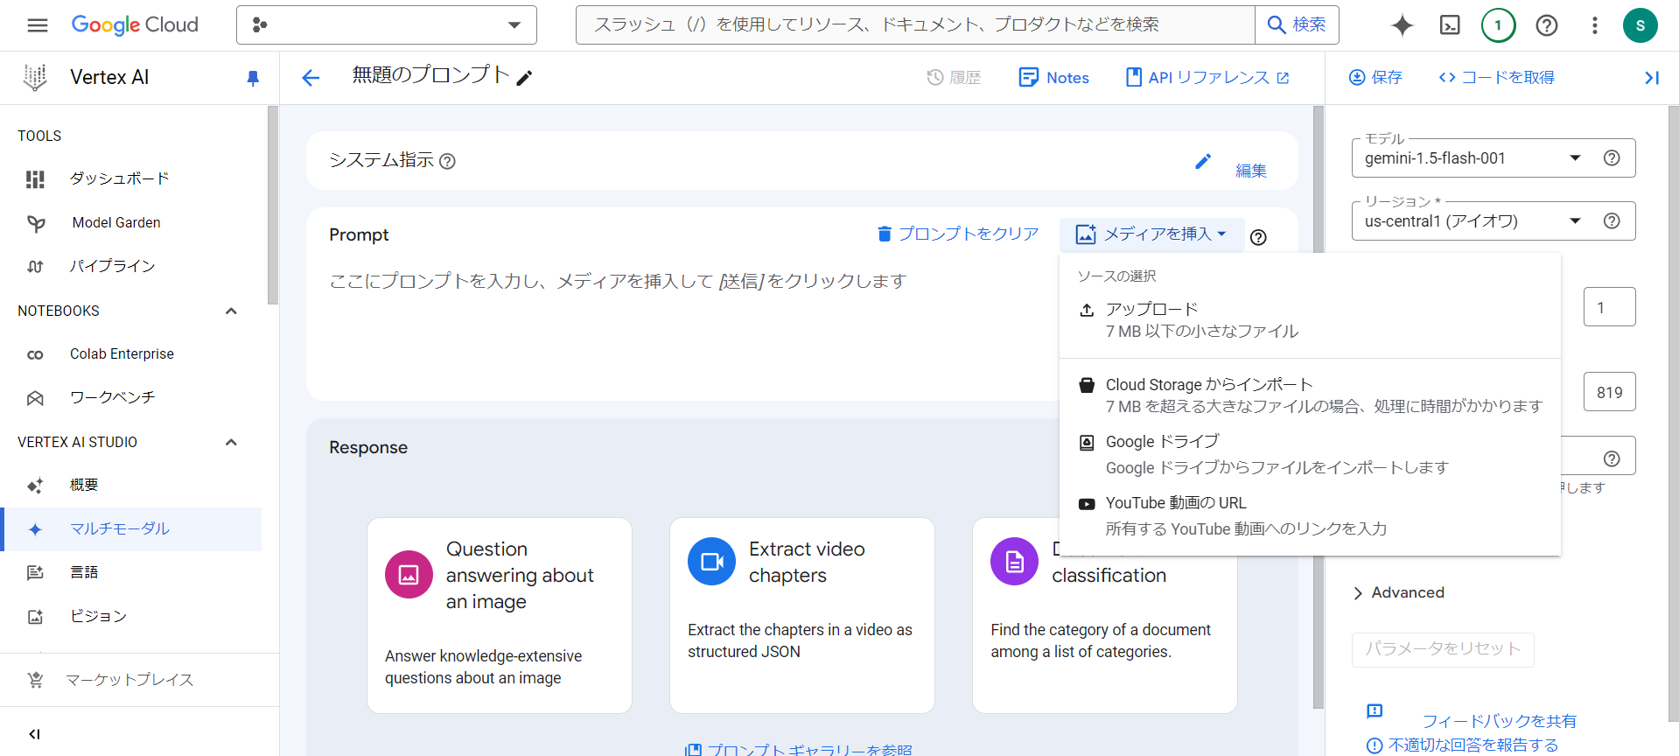Expand the Advanced section

click(x=1399, y=593)
